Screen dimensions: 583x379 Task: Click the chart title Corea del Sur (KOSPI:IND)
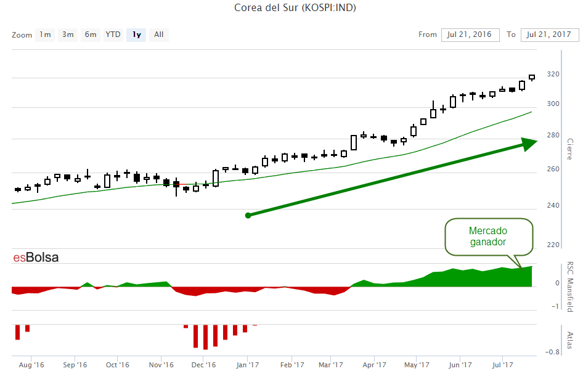(295, 7)
